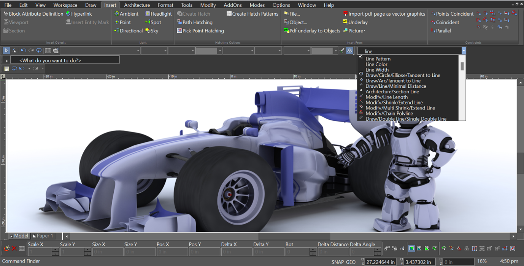524x266 pixels.
Task: Select Line Width from the suggestions
Action: tap(377, 70)
